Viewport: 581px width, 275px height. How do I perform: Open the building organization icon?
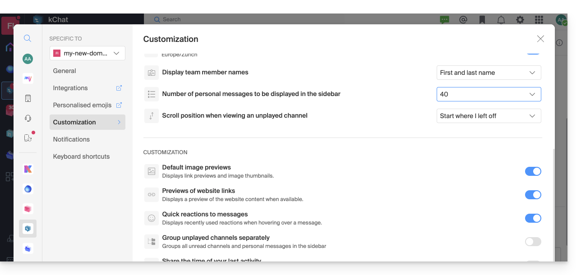pos(28,98)
